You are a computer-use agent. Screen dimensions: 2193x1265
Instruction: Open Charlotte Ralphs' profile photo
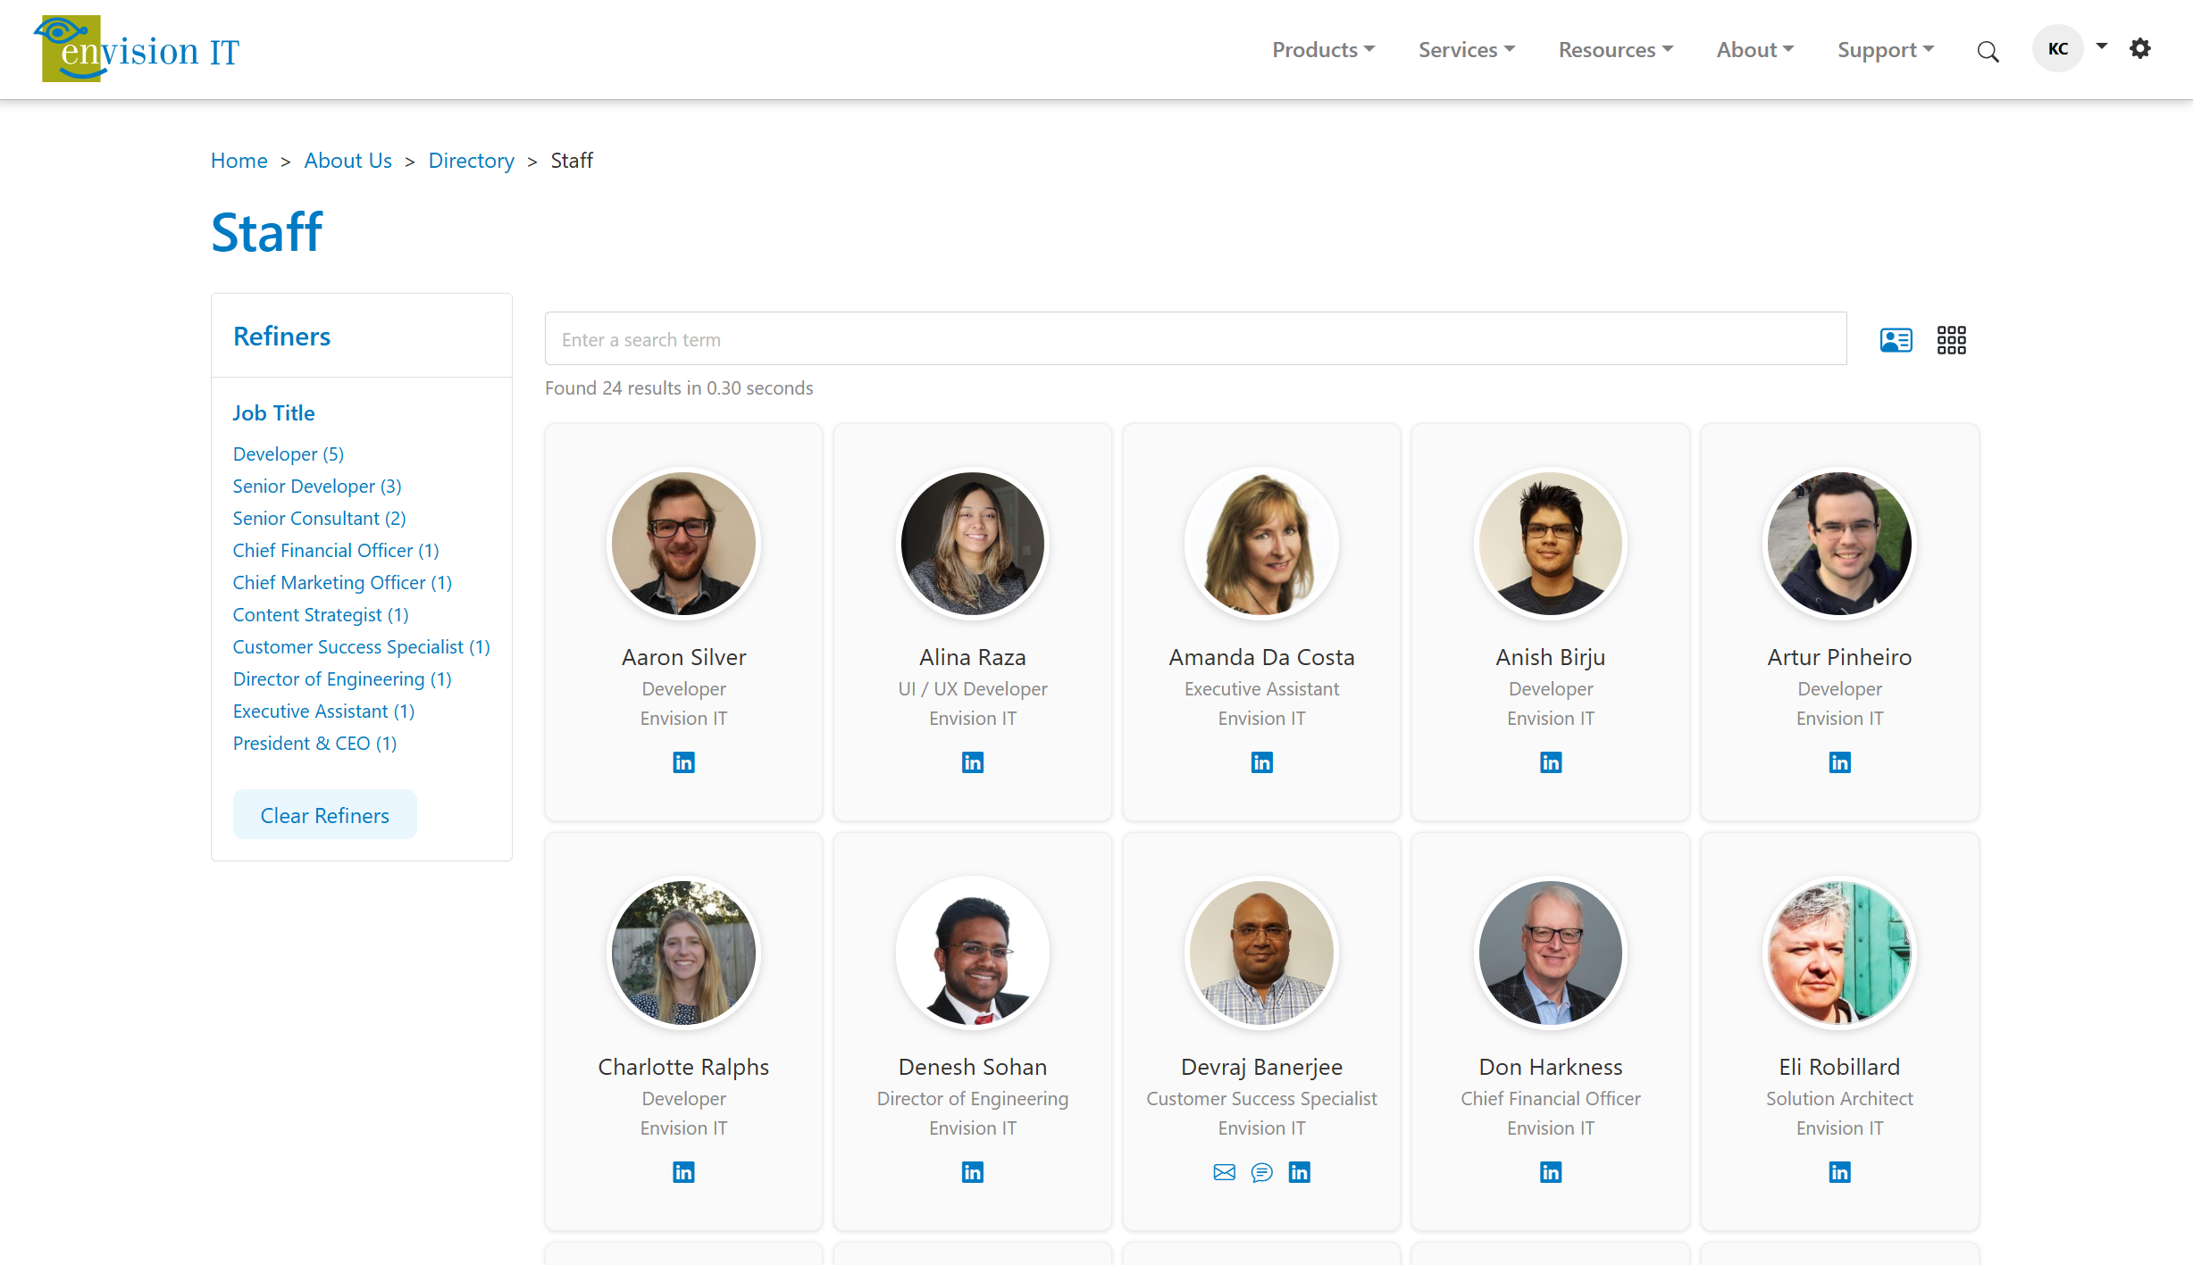(x=683, y=953)
